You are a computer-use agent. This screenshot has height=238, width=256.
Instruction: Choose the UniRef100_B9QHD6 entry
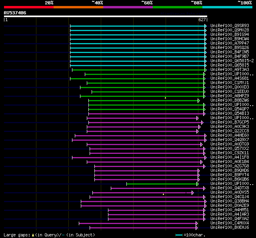(x=230, y=171)
